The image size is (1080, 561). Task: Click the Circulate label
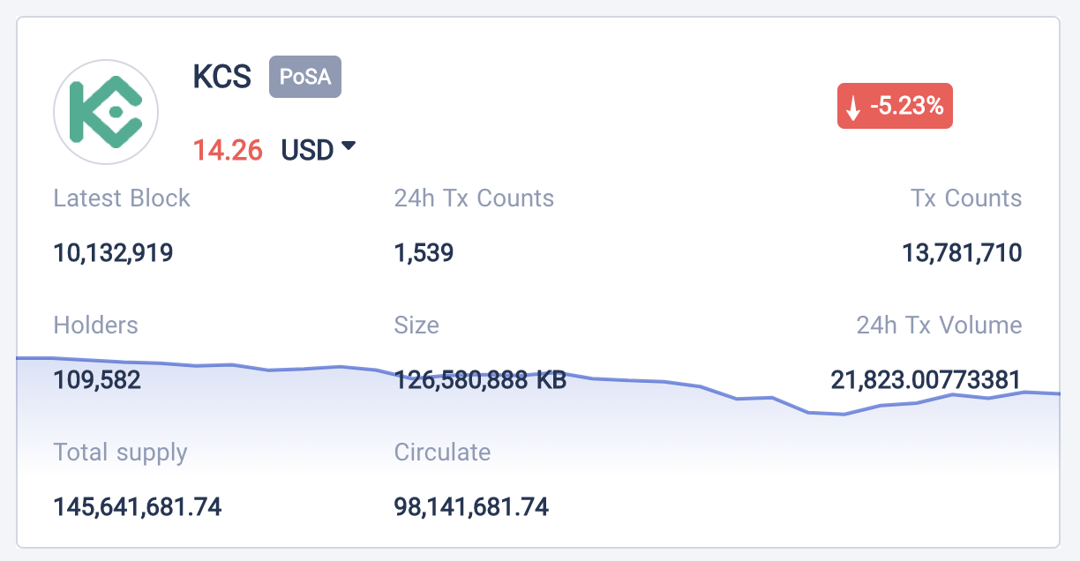[442, 453]
